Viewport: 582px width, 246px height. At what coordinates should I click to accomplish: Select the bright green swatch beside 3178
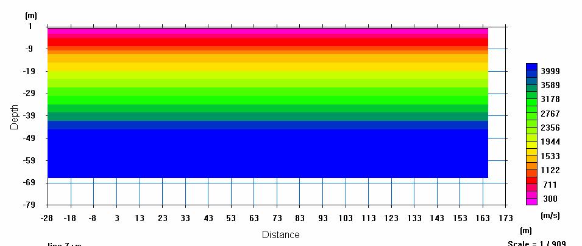(531, 103)
